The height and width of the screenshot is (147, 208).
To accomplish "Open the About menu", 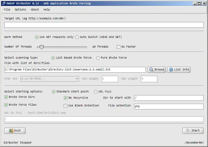I will point(35,9).
